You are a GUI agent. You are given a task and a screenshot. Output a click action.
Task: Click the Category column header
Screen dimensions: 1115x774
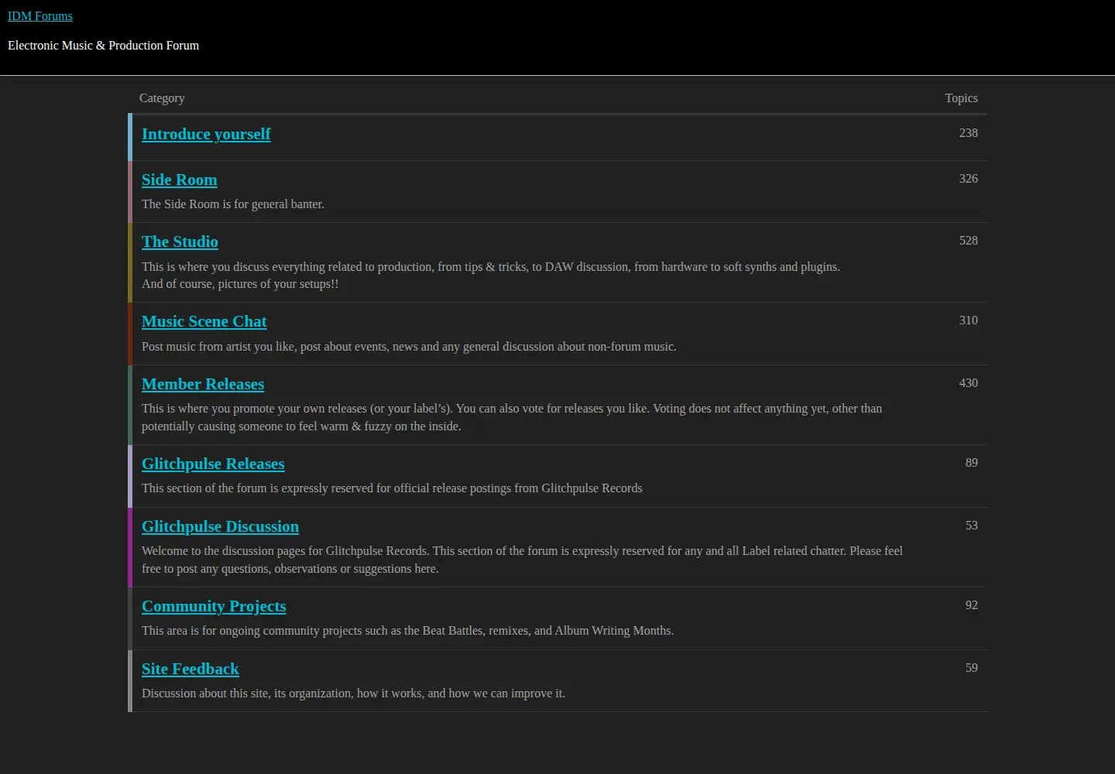[x=162, y=98]
